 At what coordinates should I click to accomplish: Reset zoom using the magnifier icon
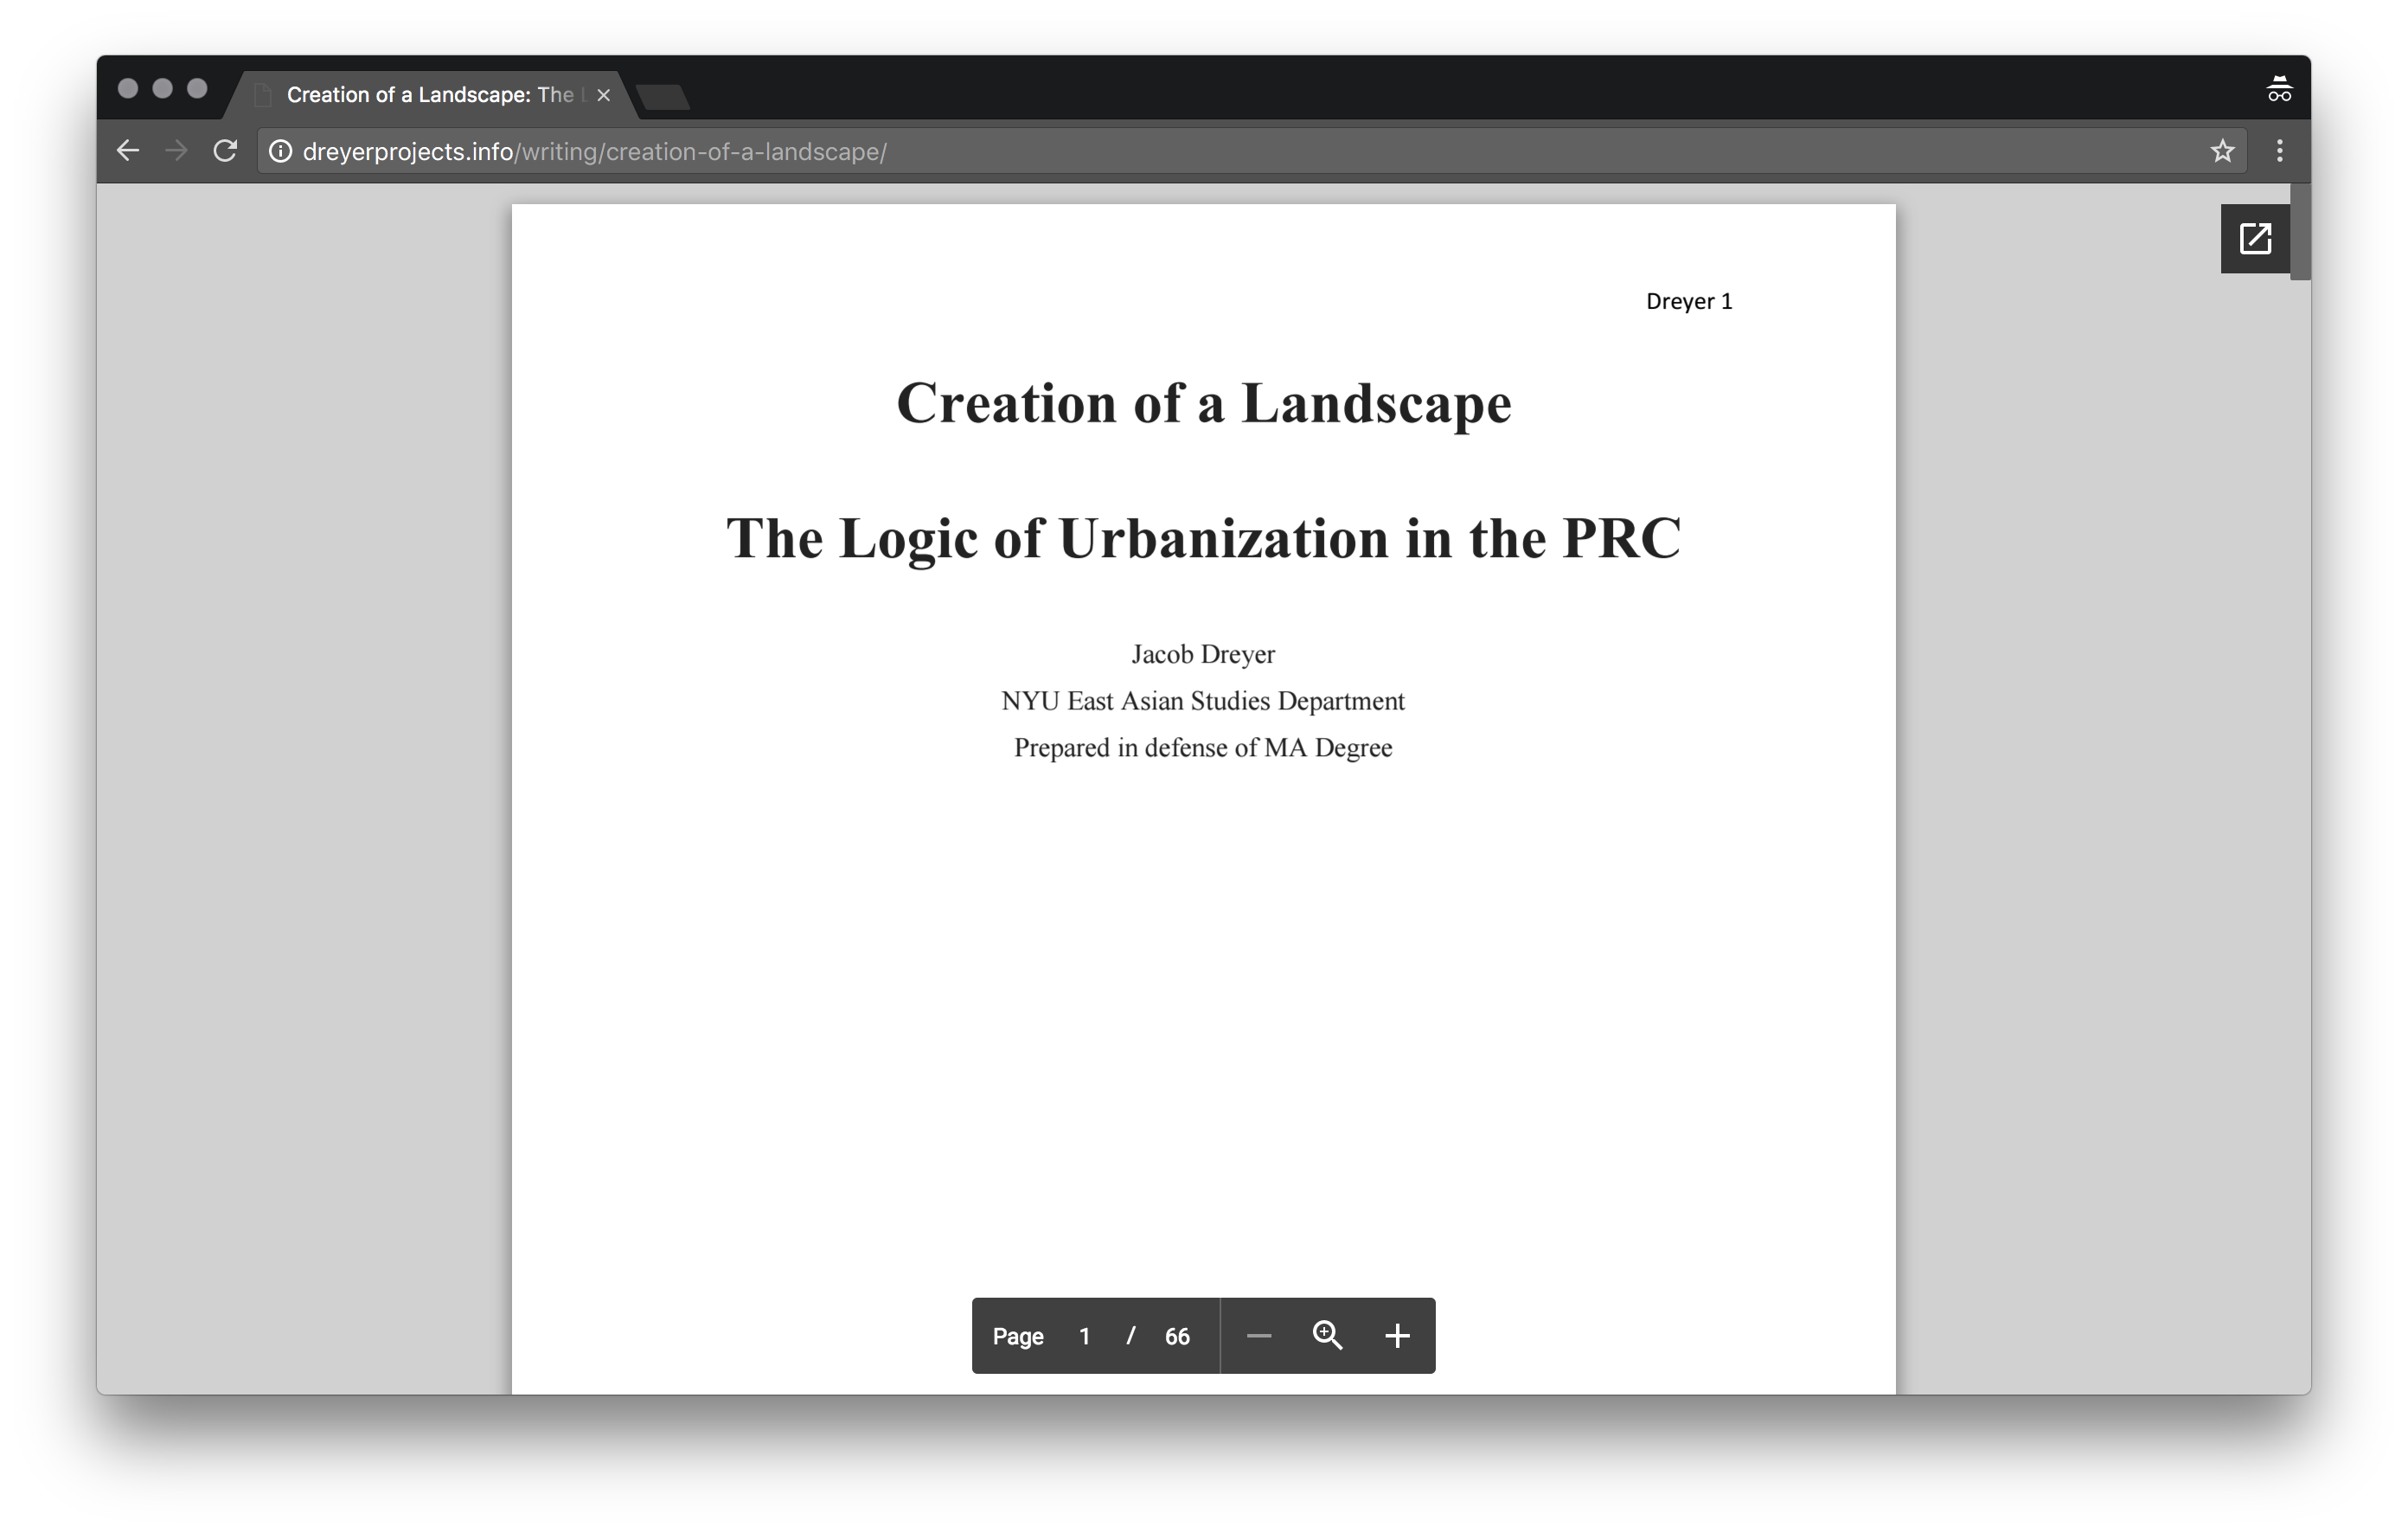pos(1327,1336)
